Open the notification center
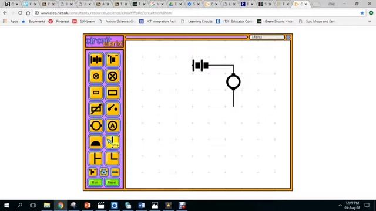Screen dimensions: 376x211 pyautogui.click(x=367, y=205)
